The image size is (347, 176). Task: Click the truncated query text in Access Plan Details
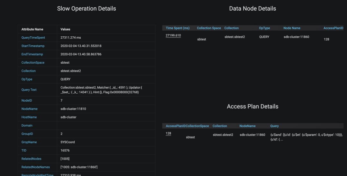click(306, 137)
